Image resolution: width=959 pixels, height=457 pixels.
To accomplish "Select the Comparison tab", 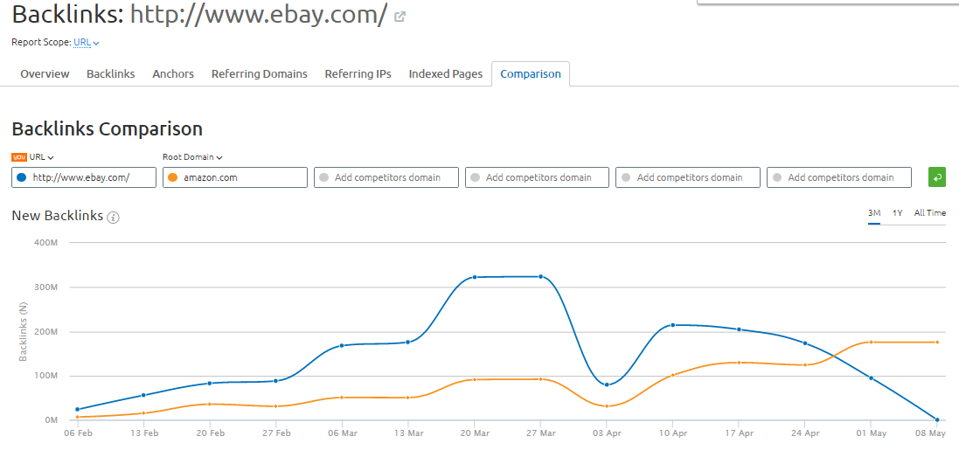I will tap(531, 74).
